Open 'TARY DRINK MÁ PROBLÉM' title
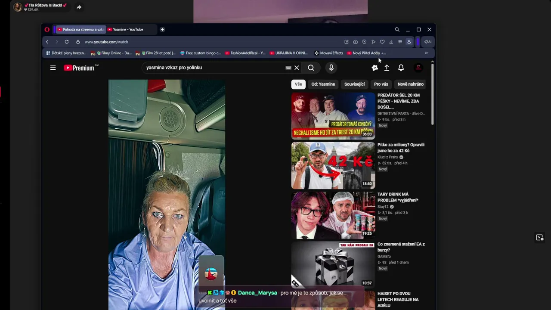Screen dimensions: 551x310 pos(398,197)
